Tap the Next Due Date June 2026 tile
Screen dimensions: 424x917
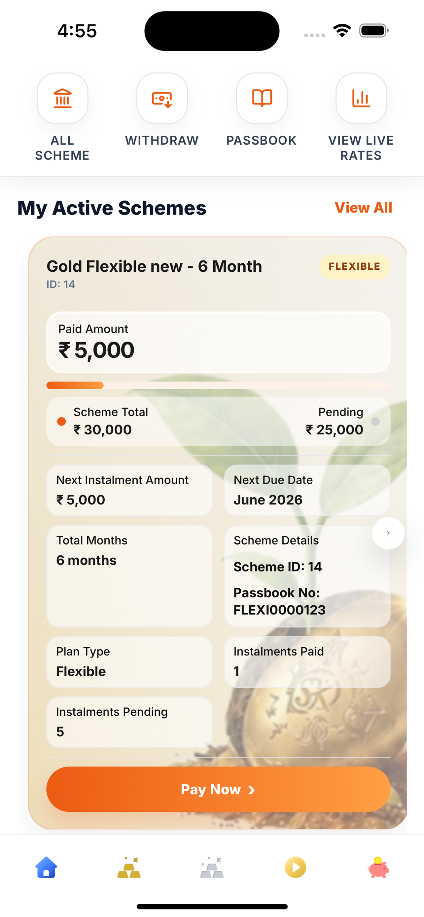coord(307,490)
